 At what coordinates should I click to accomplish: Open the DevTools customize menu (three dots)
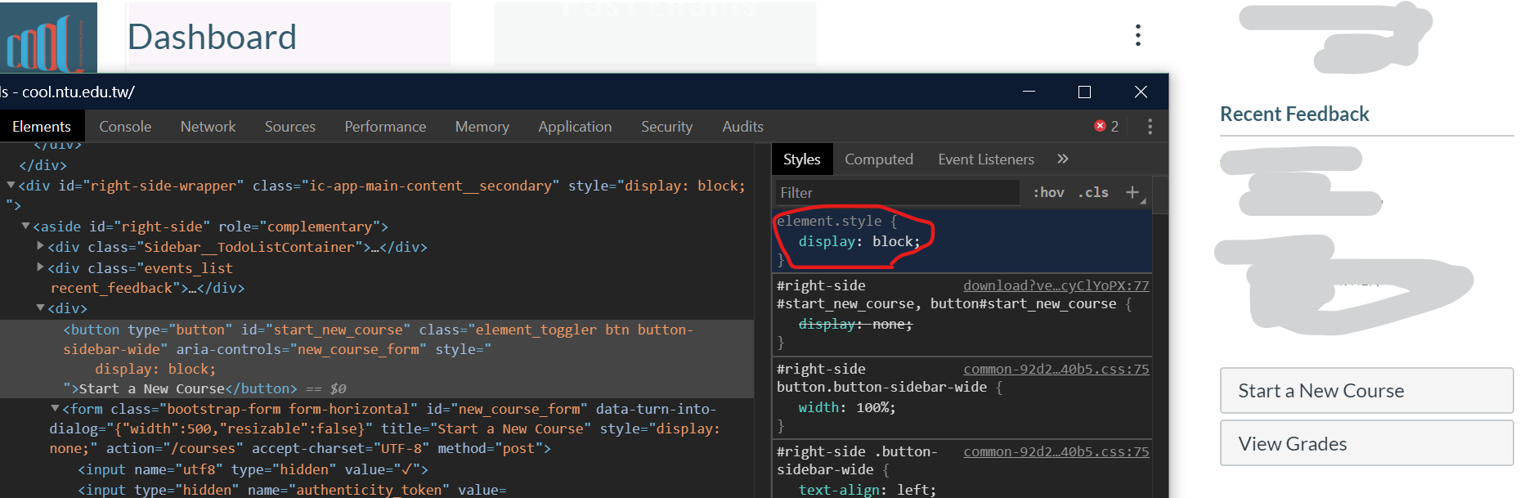1150,127
